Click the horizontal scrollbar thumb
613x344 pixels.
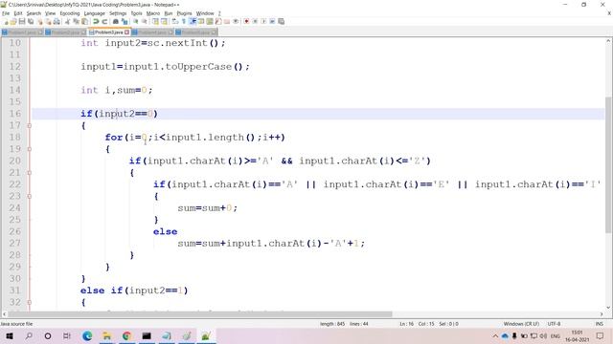coord(200,314)
